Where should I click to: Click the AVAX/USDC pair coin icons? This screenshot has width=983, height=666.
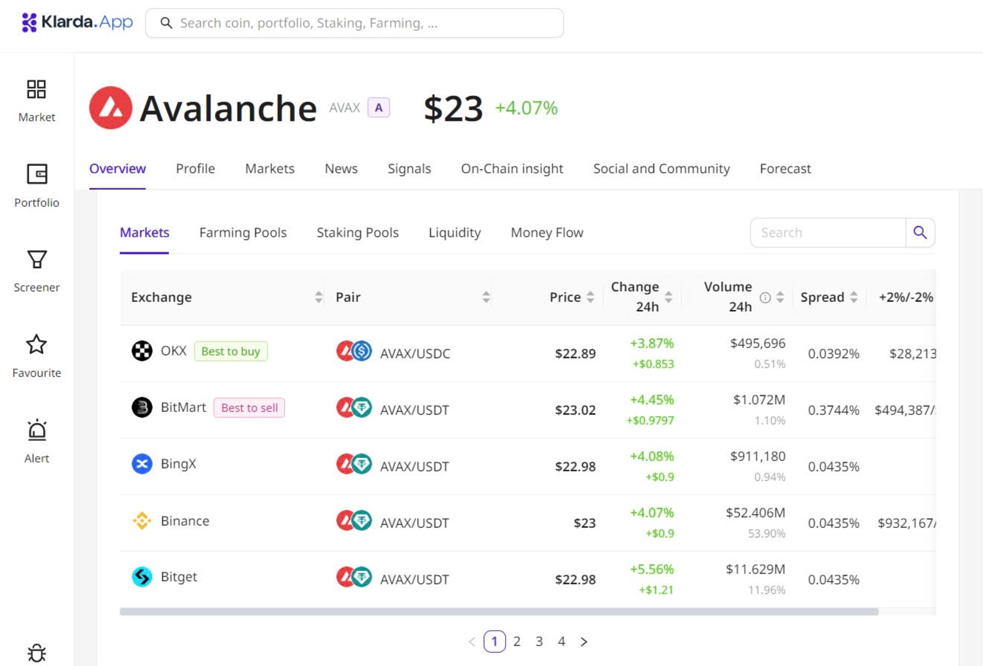pyautogui.click(x=354, y=351)
